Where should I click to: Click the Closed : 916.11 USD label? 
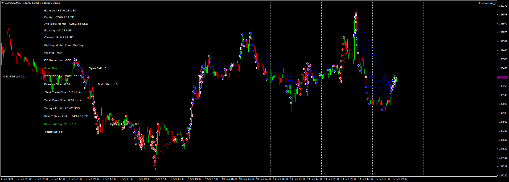59,38
